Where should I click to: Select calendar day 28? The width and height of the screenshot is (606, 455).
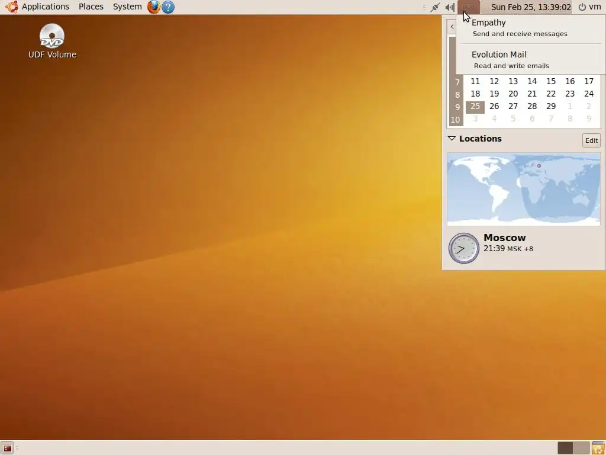pos(532,106)
